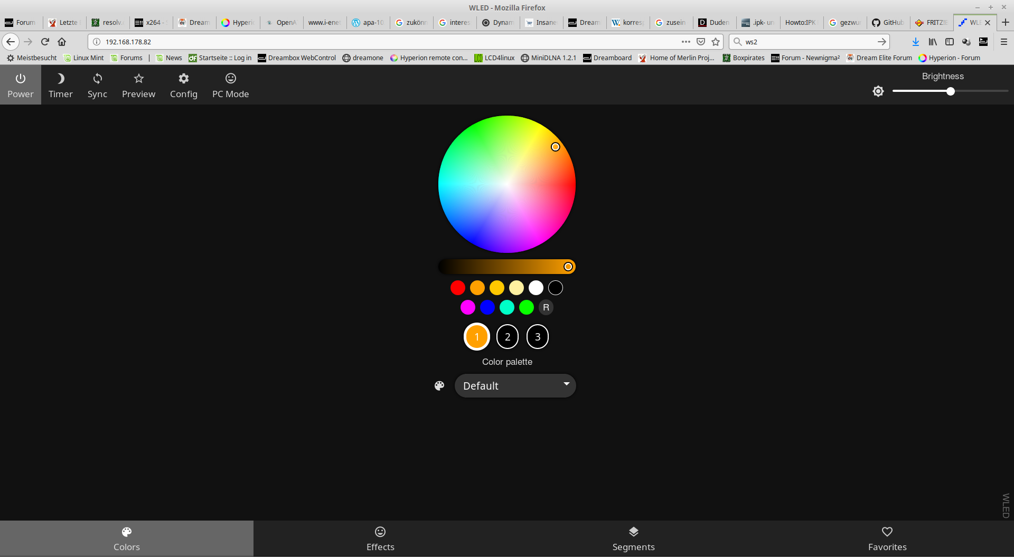Viewport: 1014px width, 557px height.
Task: Click the random color R button
Action: pos(546,307)
